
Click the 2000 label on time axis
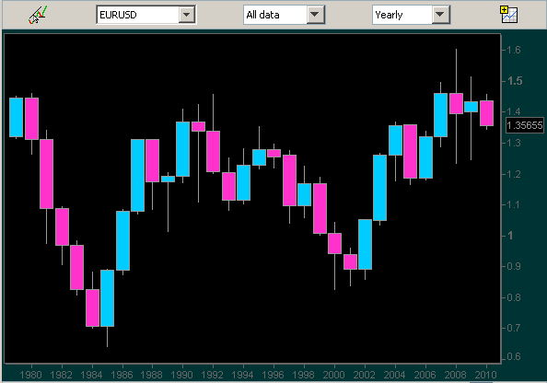pyautogui.click(x=334, y=375)
